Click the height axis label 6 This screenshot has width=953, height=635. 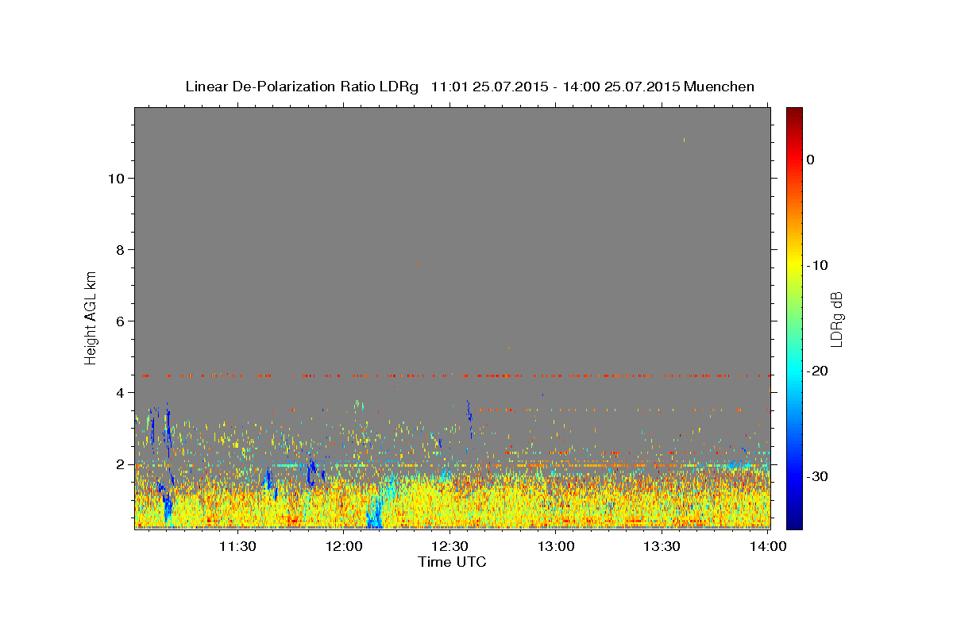coord(118,321)
